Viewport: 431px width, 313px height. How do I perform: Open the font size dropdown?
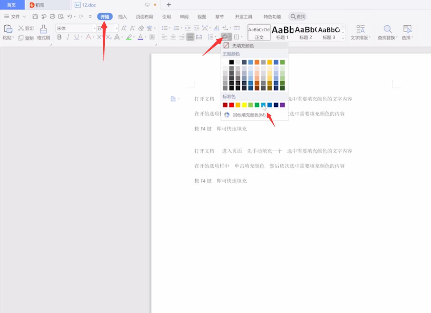[x=117, y=28]
